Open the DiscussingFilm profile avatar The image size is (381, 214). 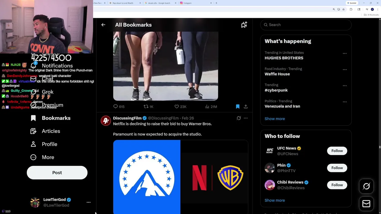coord(106,121)
